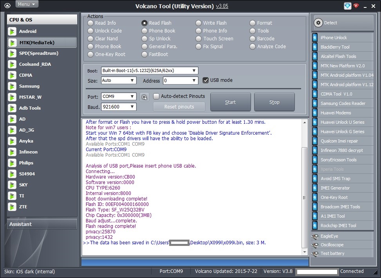
Task: Click the v3.05 version link
Action: coord(222,6)
